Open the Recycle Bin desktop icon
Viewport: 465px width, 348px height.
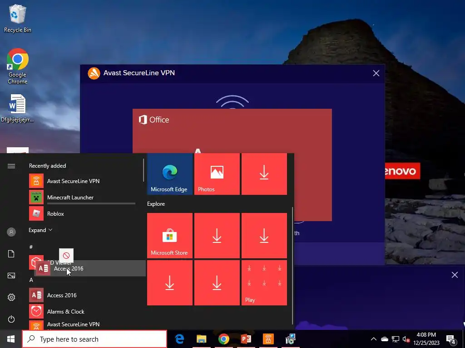click(18, 18)
